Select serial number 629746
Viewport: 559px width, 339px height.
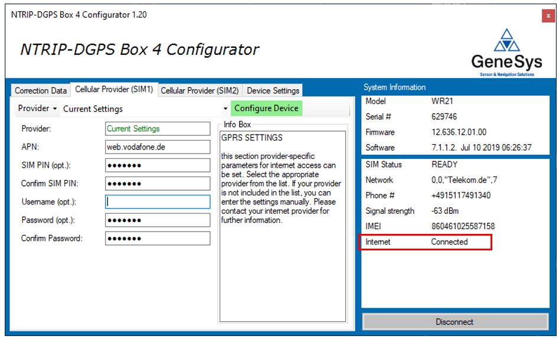tap(444, 117)
